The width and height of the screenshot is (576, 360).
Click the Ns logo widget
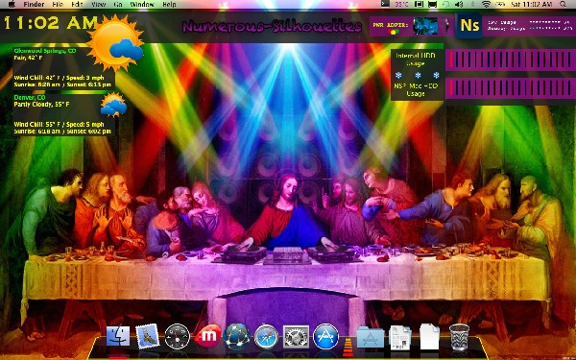tap(469, 25)
